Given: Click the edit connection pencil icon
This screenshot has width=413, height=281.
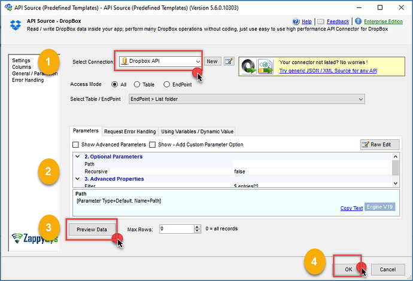Looking at the screenshot, I should pos(228,61).
